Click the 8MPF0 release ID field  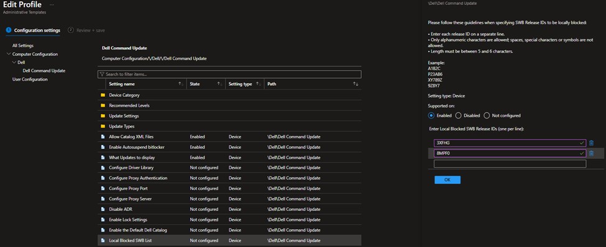[510, 153]
